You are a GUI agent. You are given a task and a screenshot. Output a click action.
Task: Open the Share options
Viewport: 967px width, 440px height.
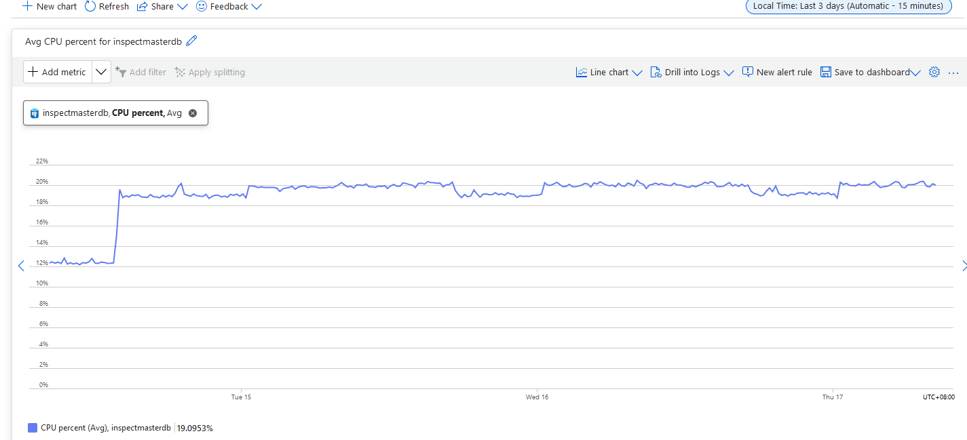click(162, 6)
